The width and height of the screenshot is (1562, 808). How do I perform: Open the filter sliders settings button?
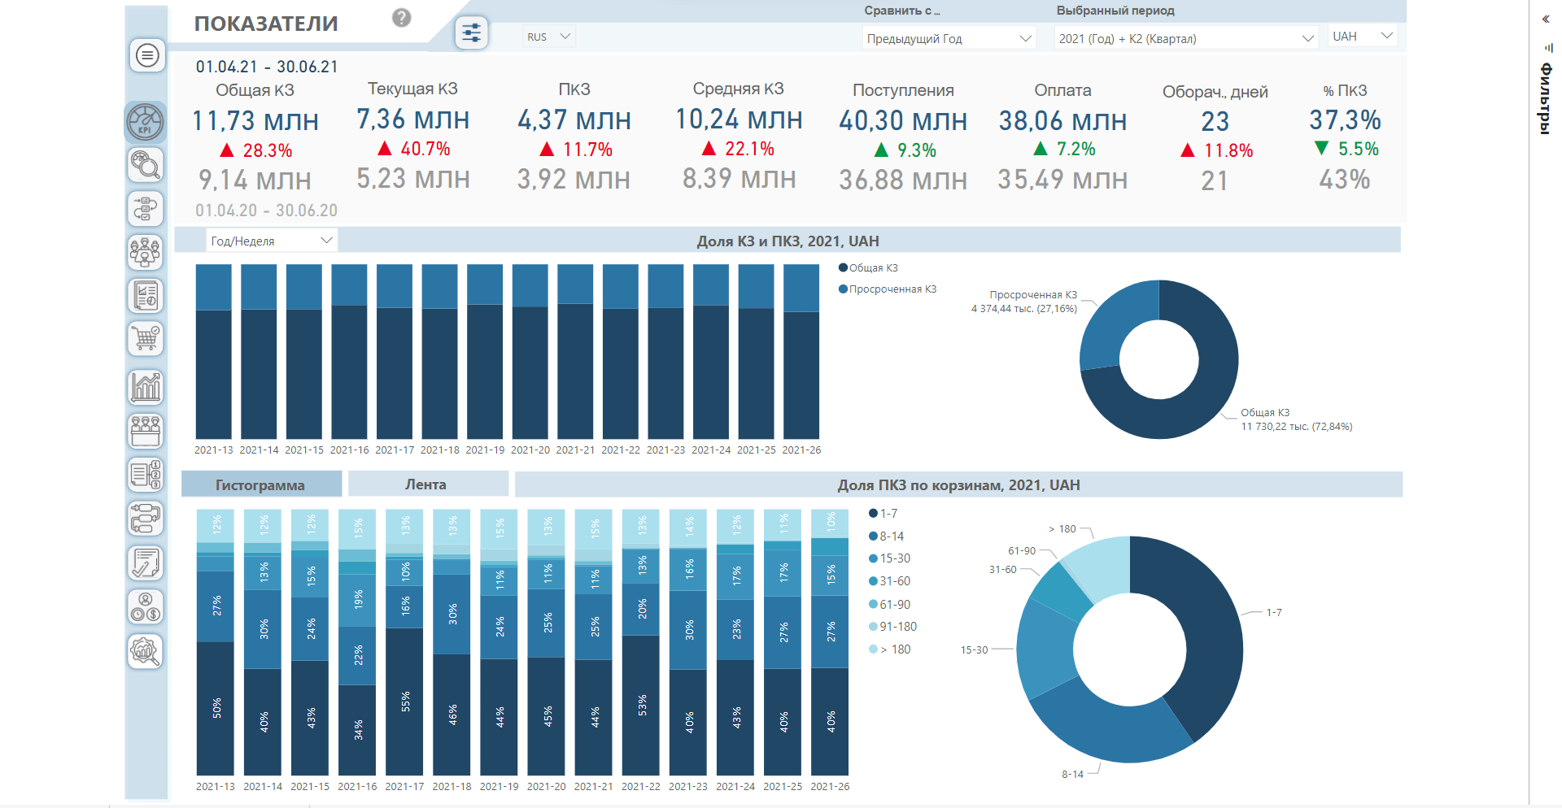point(471,33)
